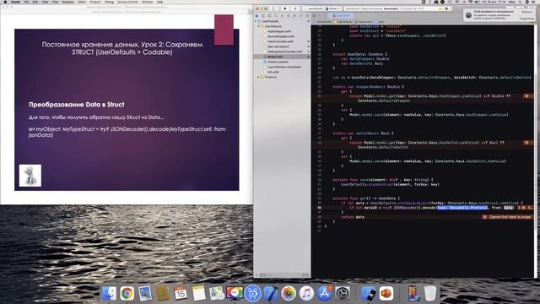Collapse the UserDefaults project root
Screen dimensions: 540x304
256,21
